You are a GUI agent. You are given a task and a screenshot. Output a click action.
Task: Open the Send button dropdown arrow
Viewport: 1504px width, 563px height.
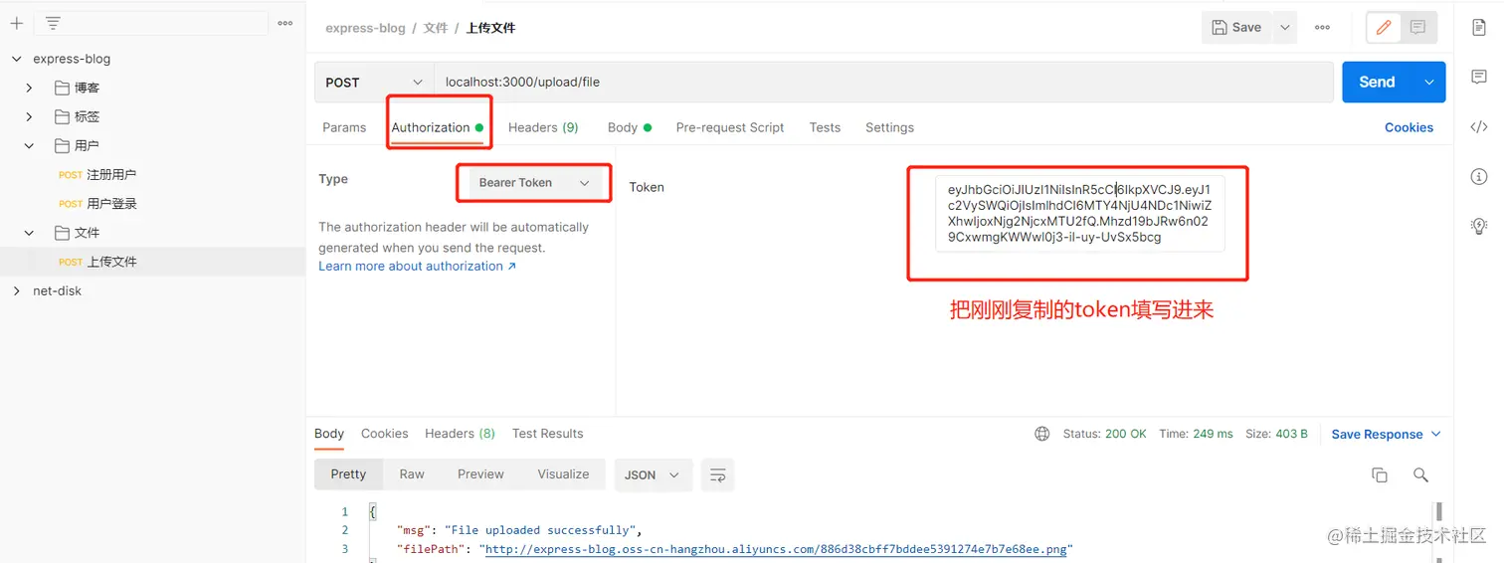[x=1429, y=83]
